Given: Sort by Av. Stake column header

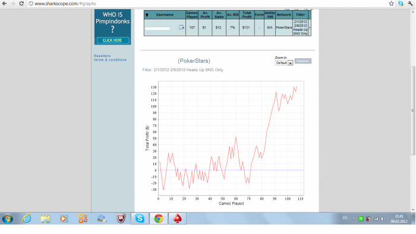Looking at the screenshot, I should pos(219,15).
